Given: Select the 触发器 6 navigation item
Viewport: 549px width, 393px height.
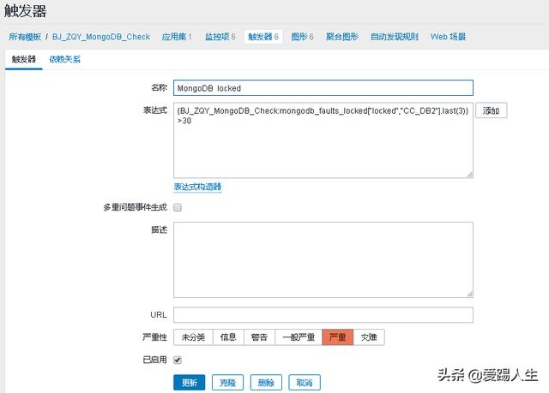Looking at the screenshot, I should [x=263, y=37].
